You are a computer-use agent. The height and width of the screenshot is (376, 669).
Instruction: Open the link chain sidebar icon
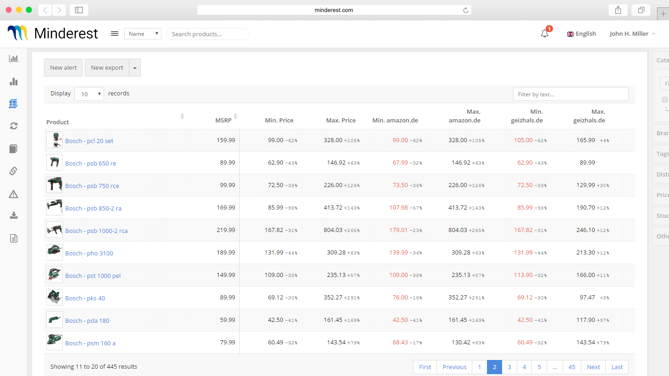13,171
